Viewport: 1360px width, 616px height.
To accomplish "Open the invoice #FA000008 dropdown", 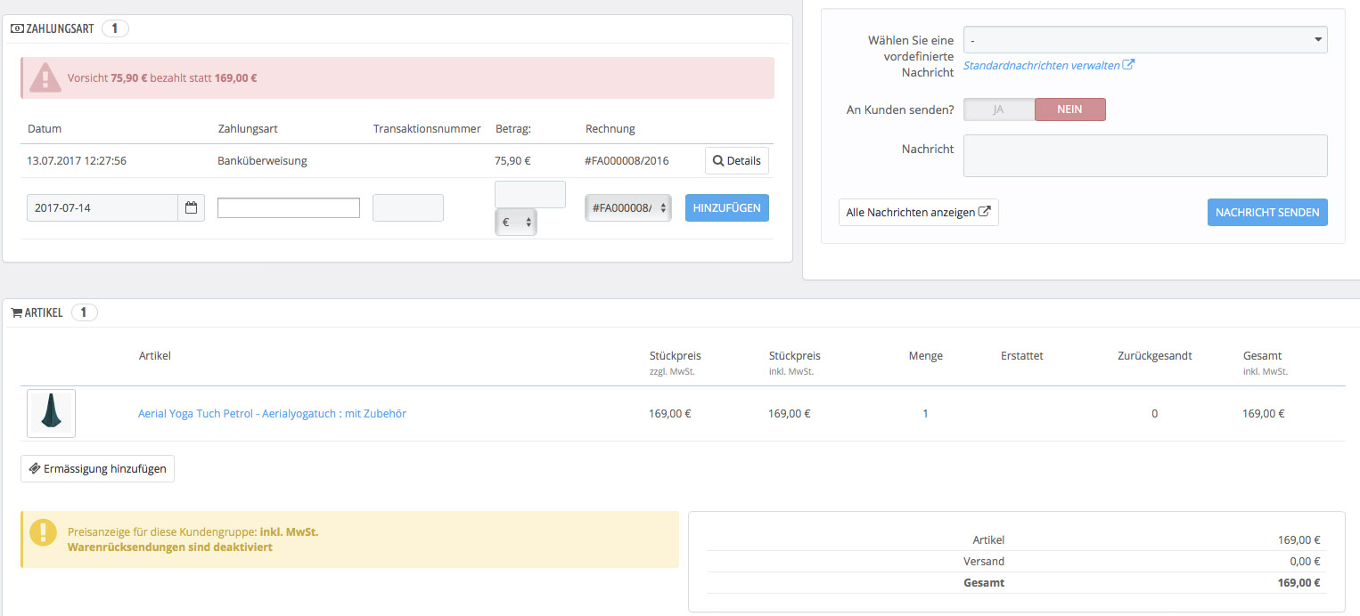I will pyautogui.click(x=628, y=207).
